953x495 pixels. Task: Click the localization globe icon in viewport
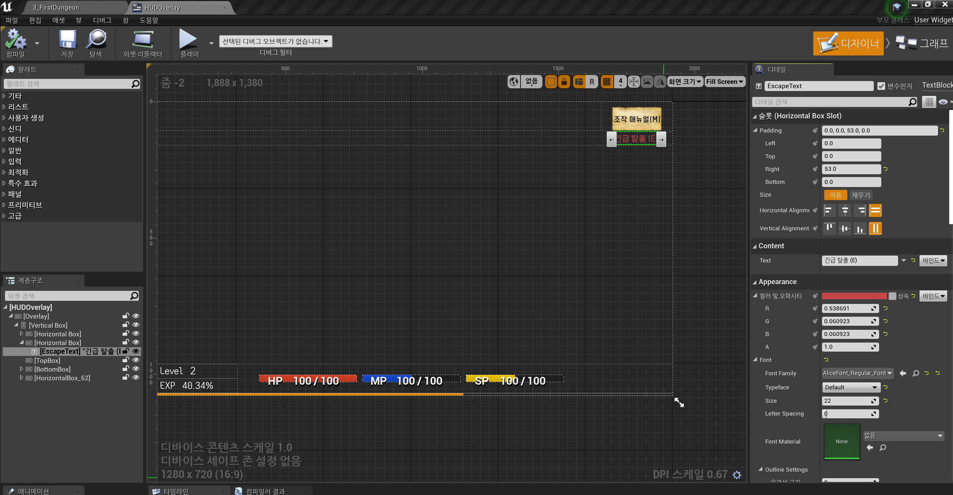(x=514, y=82)
